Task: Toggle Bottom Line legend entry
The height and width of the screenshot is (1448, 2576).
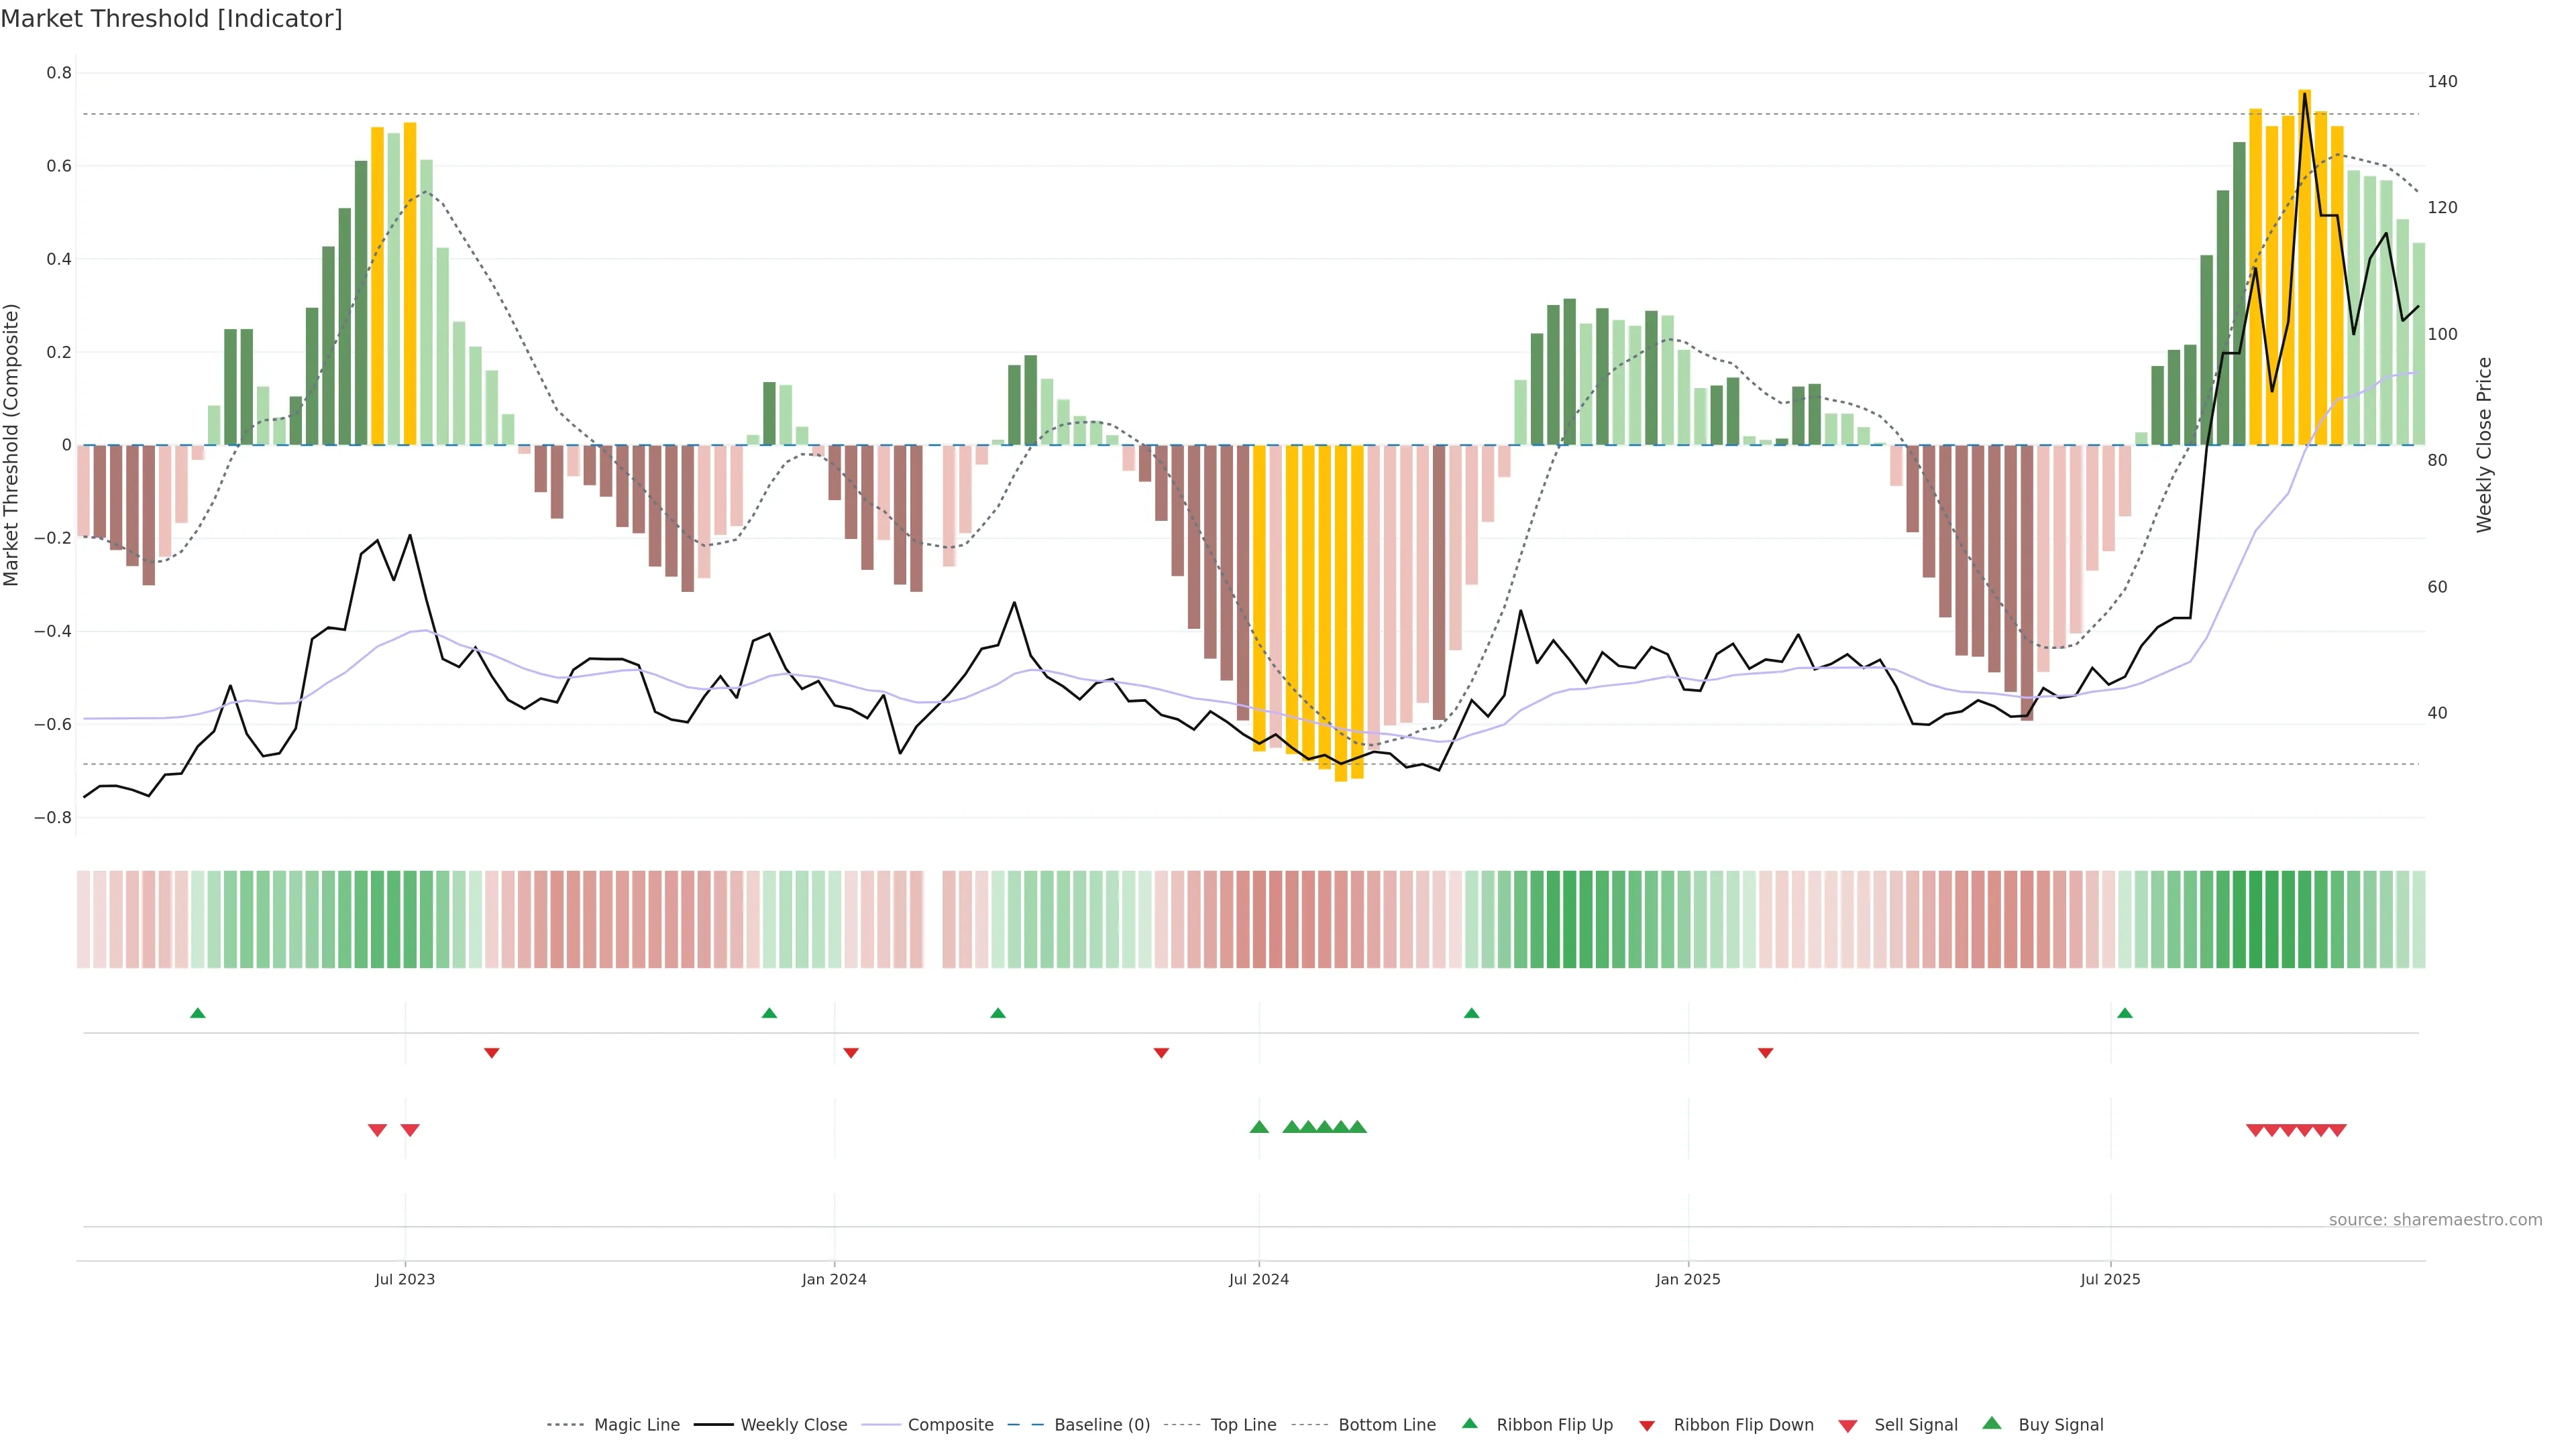Action: pyautogui.click(x=1386, y=1425)
